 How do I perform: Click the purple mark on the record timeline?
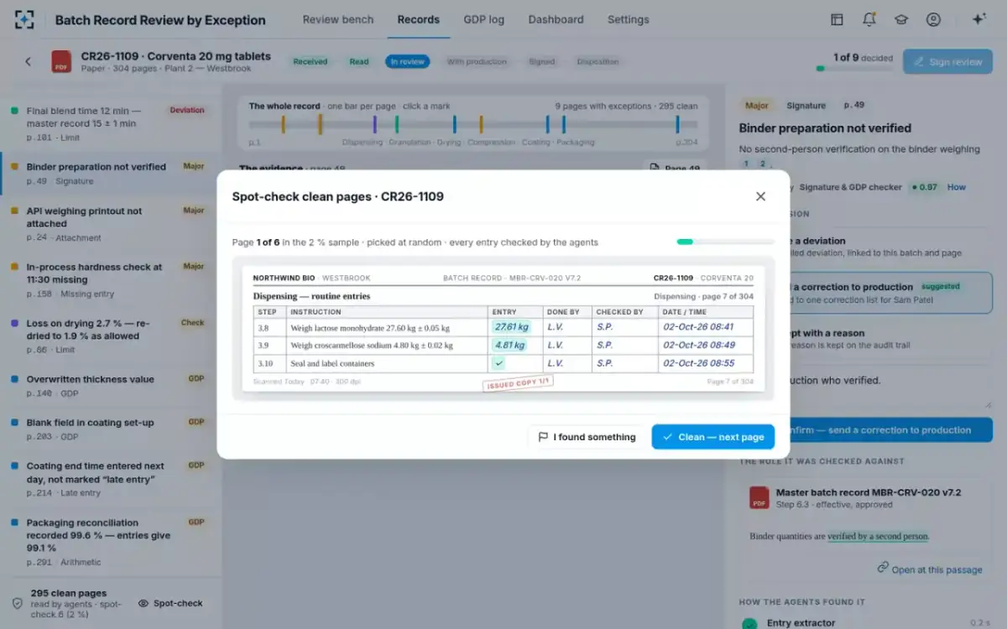(374, 124)
